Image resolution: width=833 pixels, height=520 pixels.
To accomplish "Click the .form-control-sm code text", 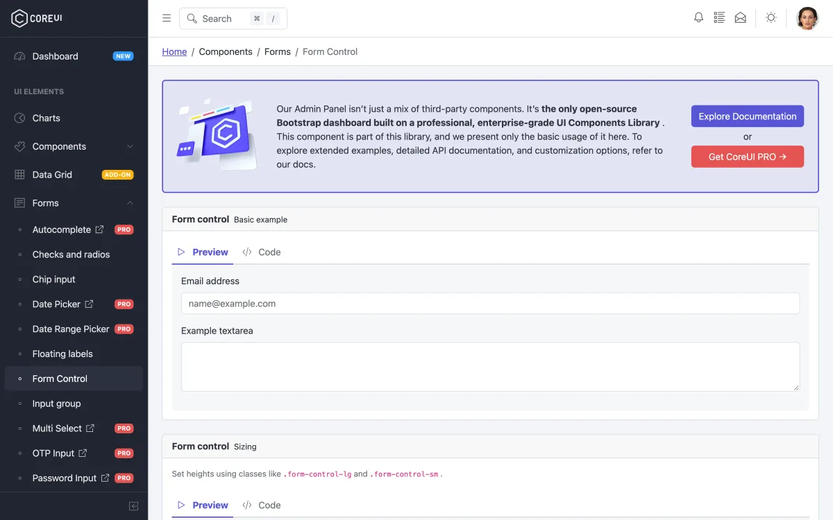I will pyautogui.click(x=405, y=474).
